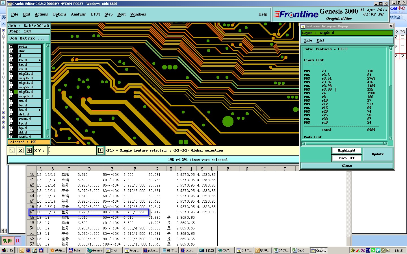This screenshot has height=254, width=407.
Task: Click the first icon left of X Y field
Action: [12, 150]
